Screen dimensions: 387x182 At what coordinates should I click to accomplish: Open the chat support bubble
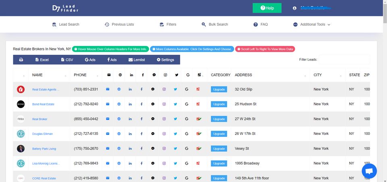(x=369, y=171)
